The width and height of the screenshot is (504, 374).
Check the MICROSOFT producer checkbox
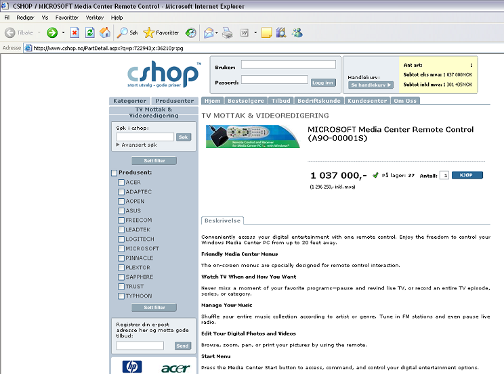coord(121,249)
